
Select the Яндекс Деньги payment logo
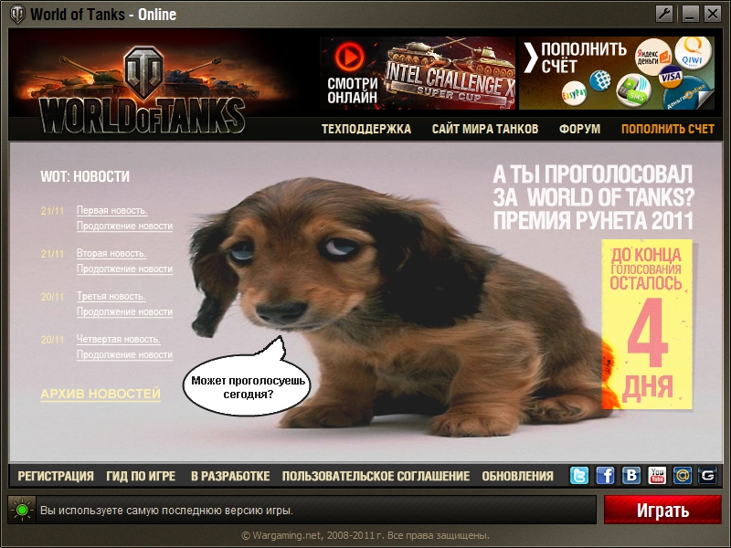(x=653, y=57)
